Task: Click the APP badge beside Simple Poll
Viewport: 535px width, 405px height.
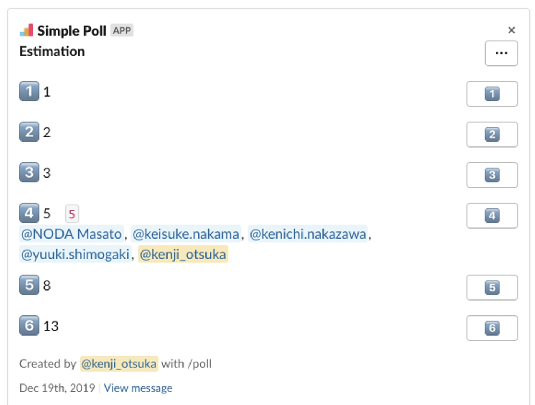Action: tap(122, 30)
